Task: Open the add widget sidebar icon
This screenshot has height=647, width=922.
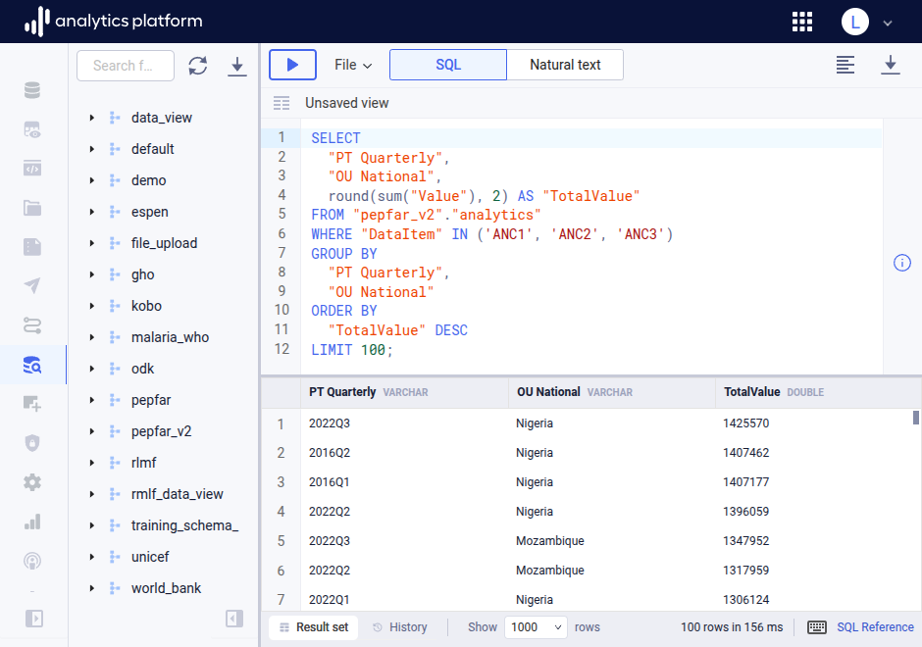Action: click(x=32, y=404)
